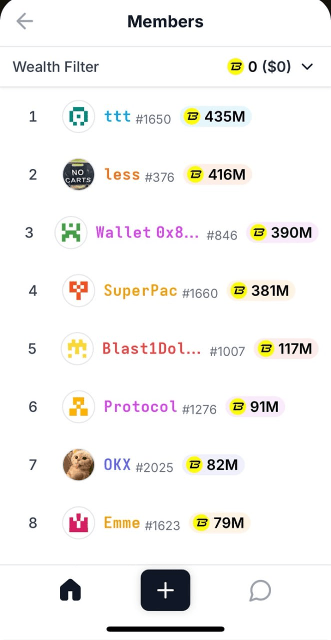Open the SuperPac member name
This screenshot has height=640, width=331.
point(140,290)
